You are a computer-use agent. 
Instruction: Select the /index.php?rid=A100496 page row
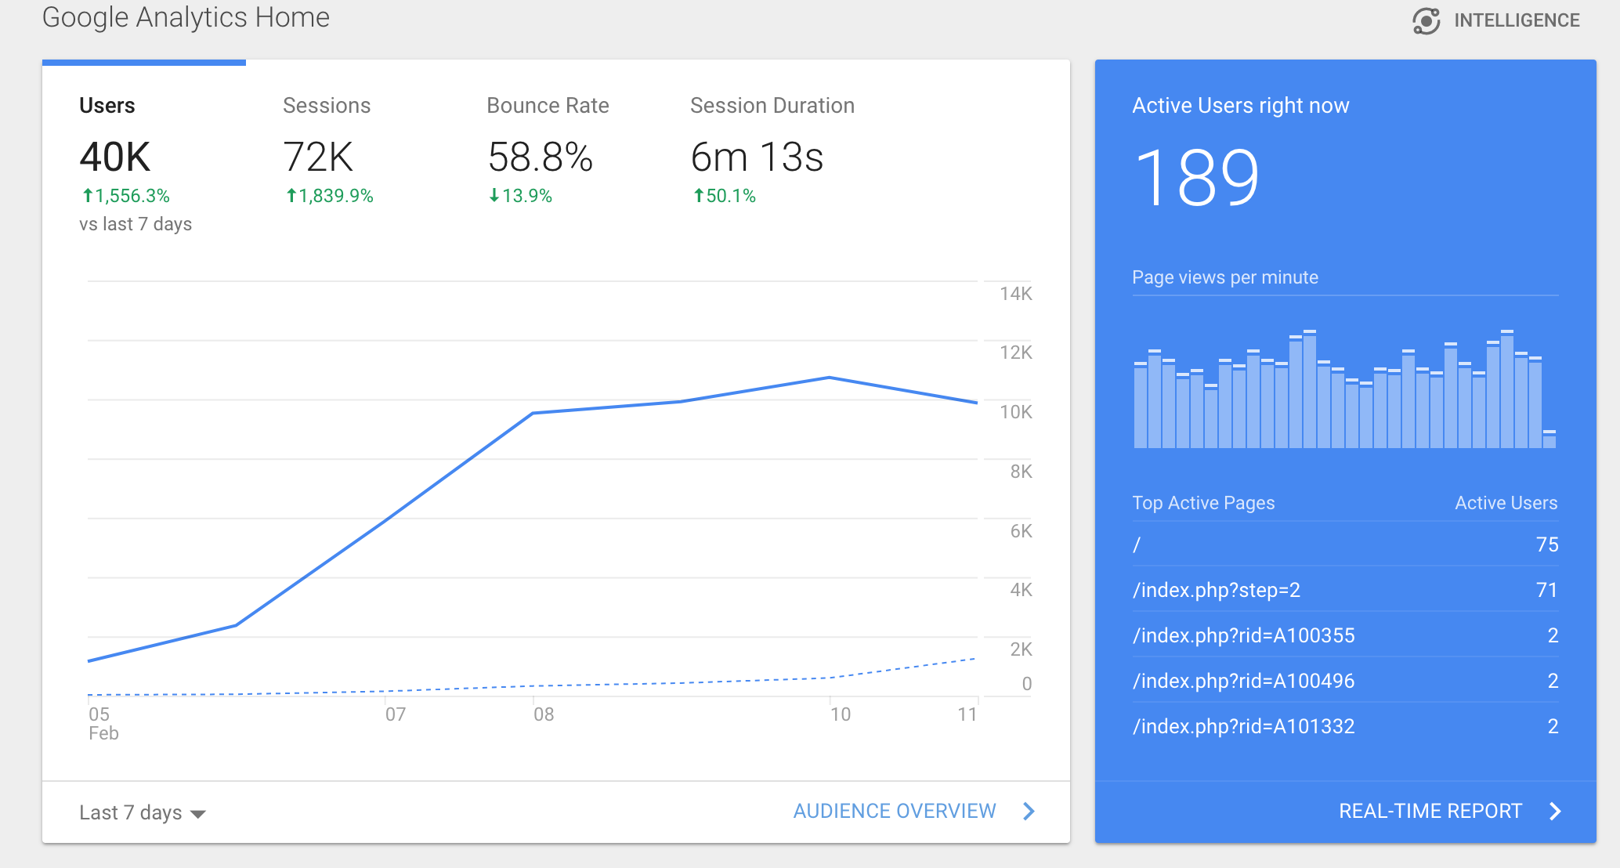(1345, 681)
